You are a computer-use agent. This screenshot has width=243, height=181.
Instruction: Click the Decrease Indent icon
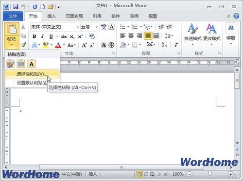click(161, 27)
